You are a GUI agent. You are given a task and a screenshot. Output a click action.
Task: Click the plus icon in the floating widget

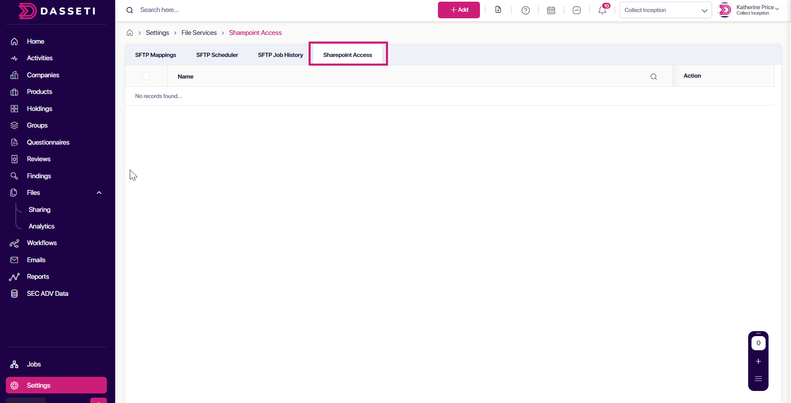coord(758,361)
